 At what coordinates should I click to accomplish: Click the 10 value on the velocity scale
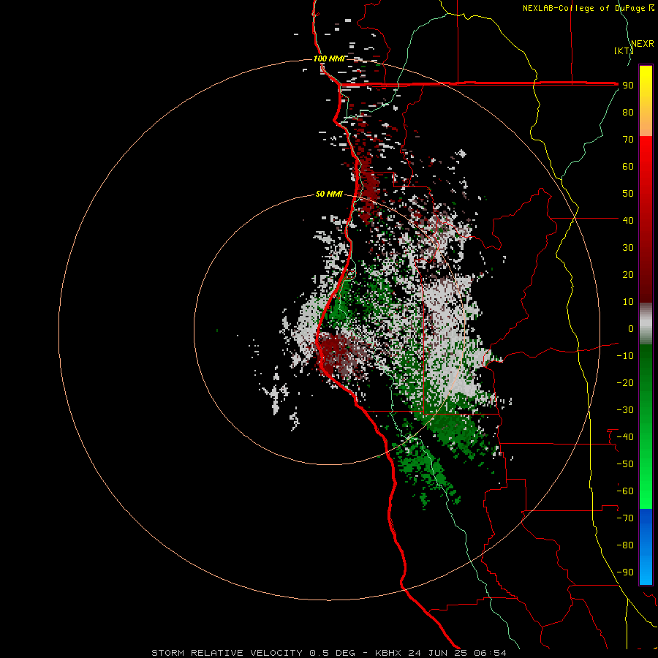(628, 302)
